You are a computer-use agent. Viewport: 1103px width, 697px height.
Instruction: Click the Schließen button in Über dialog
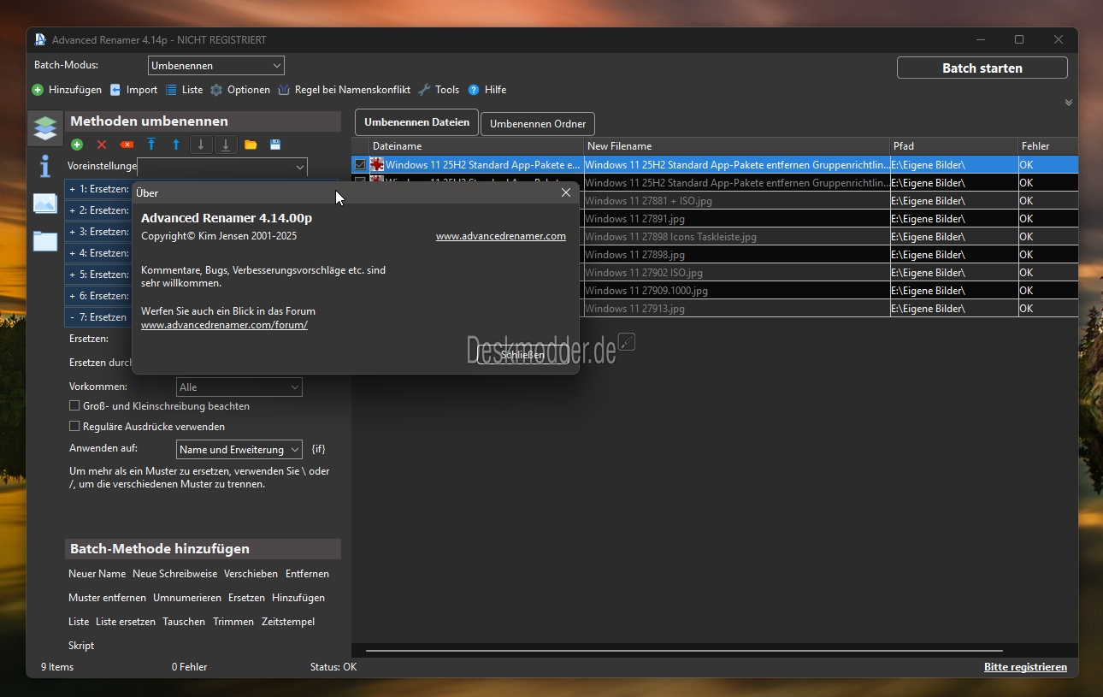[x=522, y=355]
